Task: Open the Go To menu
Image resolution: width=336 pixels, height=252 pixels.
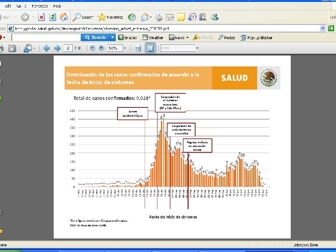Action: (21, 6)
